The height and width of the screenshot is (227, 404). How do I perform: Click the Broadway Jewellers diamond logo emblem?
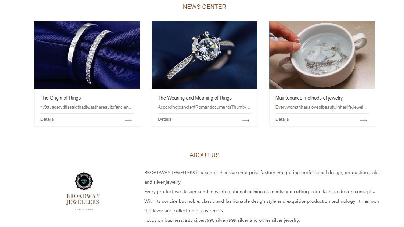tap(84, 181)
